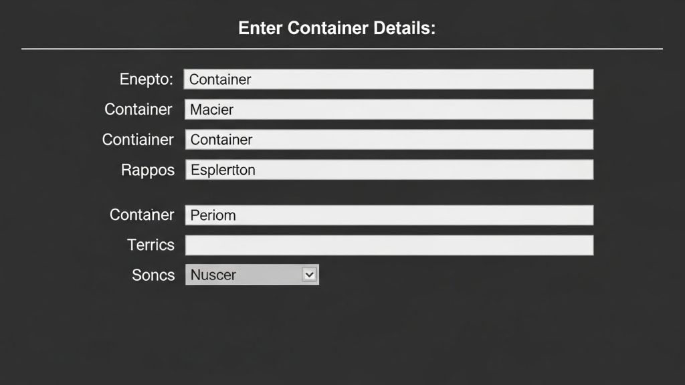This screenshot has width=685, height=385.
Task: Open the Soncs dropdown arrow
Action: click(308, 275)
